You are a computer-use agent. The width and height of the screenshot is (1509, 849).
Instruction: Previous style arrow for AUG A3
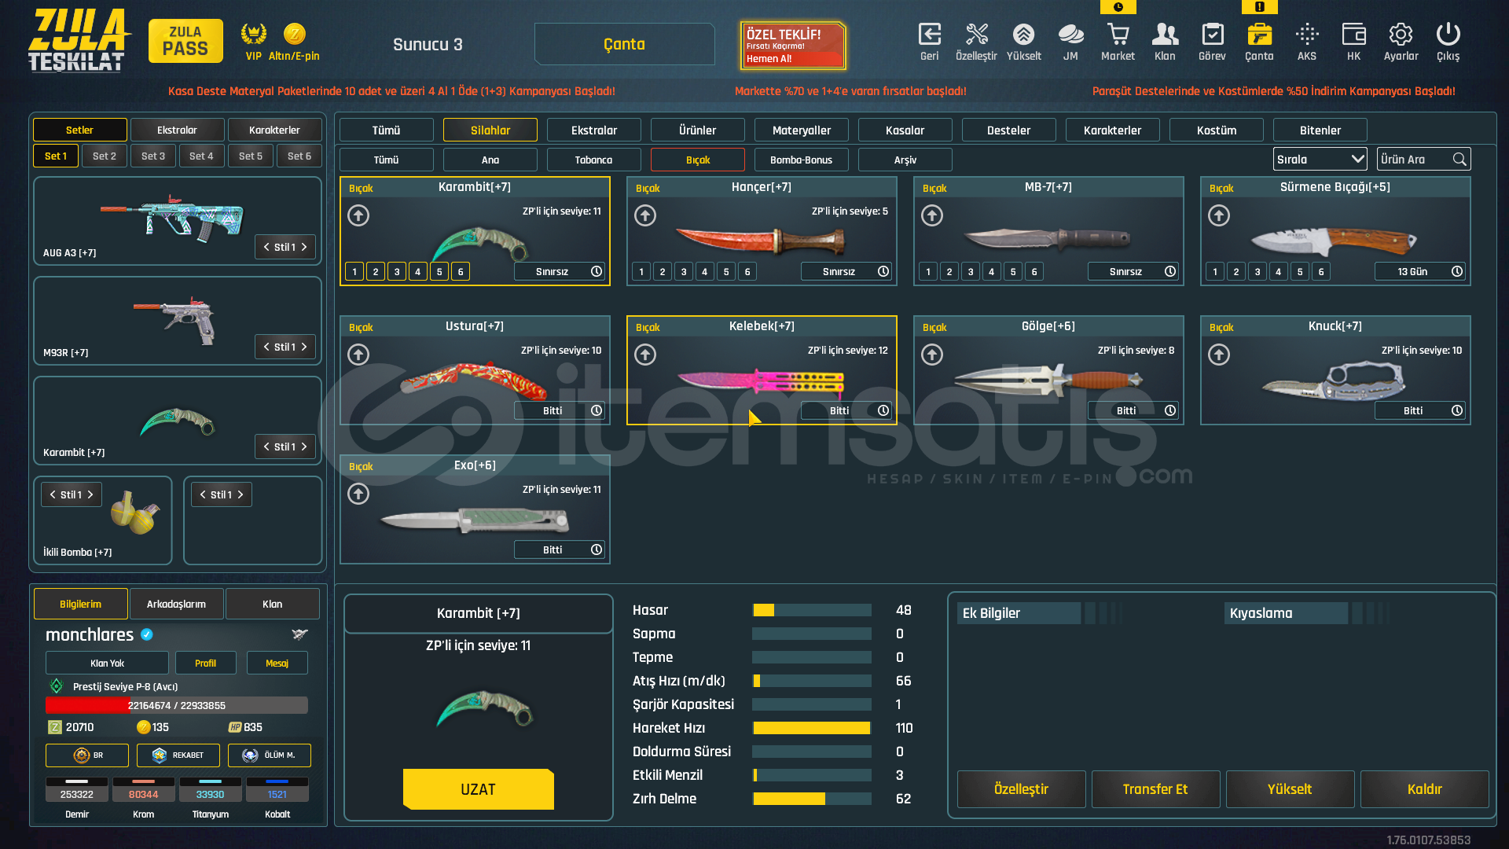pos(266,247)
